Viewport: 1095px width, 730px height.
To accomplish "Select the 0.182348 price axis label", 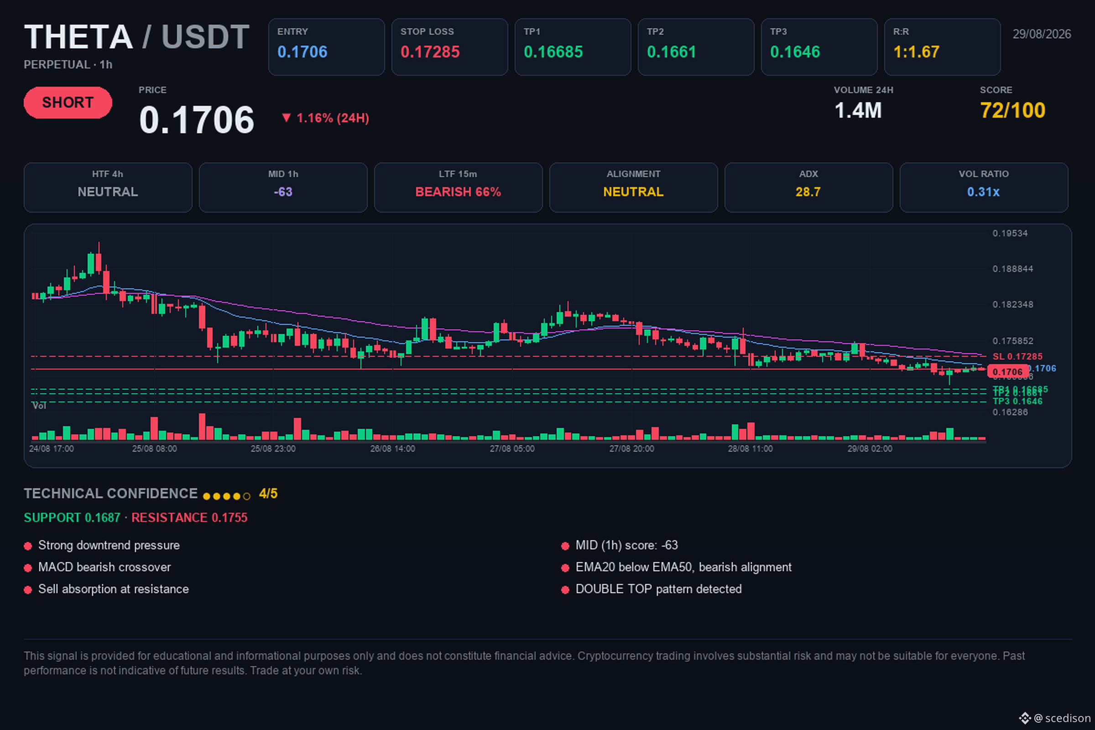I will point(1012,304).
